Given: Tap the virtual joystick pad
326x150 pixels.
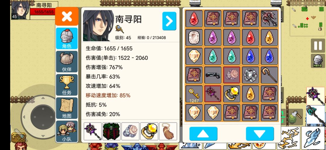Looking at the screenshot, I should 43,117.
